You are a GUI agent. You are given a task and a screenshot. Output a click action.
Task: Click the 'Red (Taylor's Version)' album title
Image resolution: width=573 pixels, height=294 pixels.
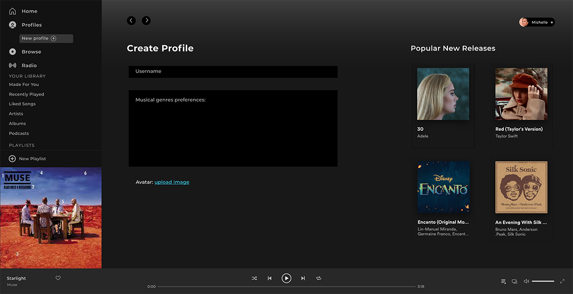(x=519, y=129)
